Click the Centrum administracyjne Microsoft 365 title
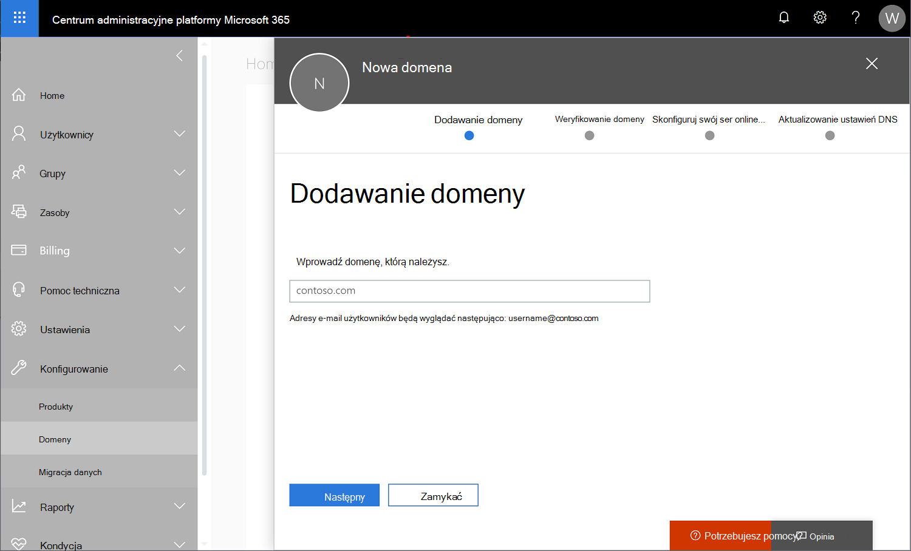Image resolution: width=911 pixels, height=551 pixels. pos(171,19)
